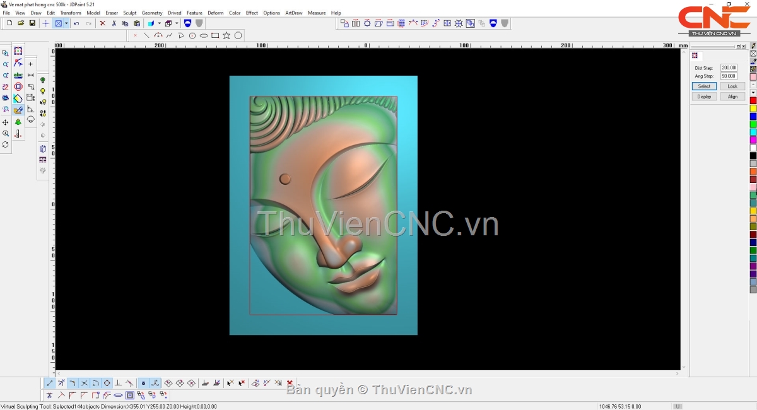
Task: Choose the ellipse drawing tool
Action: (204, 35)
